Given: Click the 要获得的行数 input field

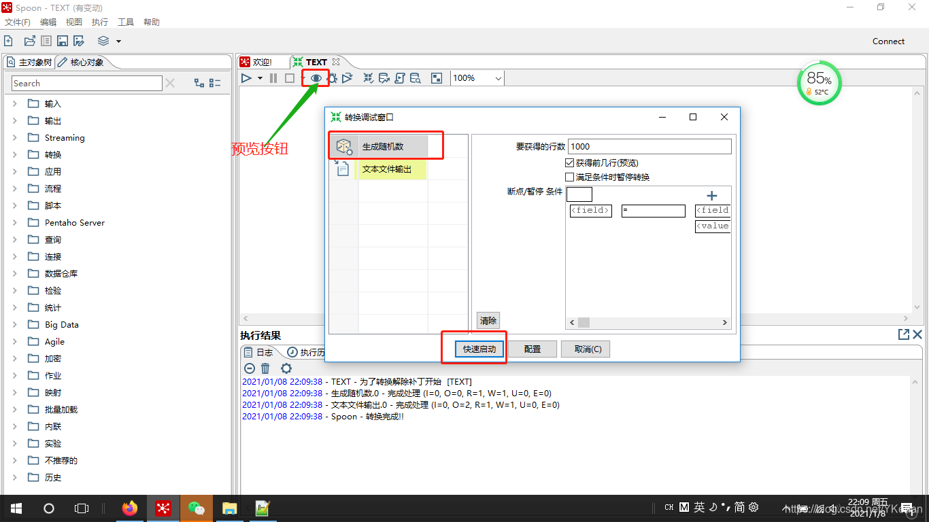Looking at the screenshot, I should pos(649,146).
